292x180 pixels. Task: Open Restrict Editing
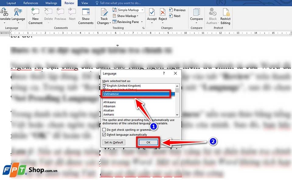click(x=225, y=16)
